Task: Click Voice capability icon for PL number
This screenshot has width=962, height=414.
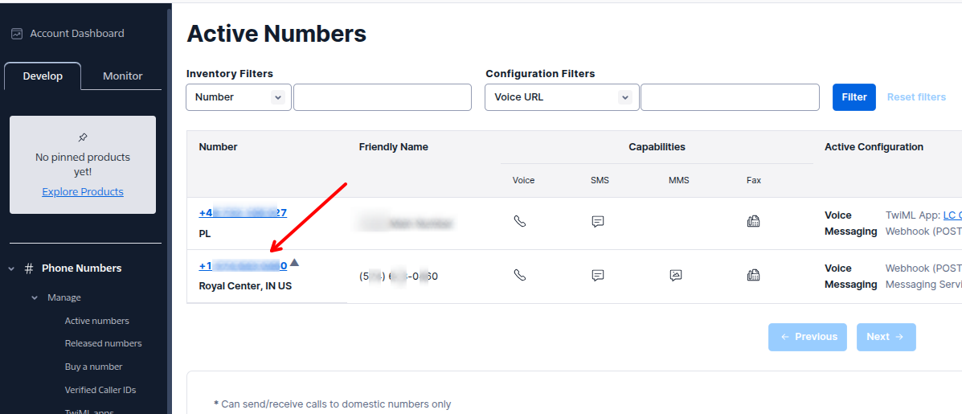Action: tap(520, 222)
